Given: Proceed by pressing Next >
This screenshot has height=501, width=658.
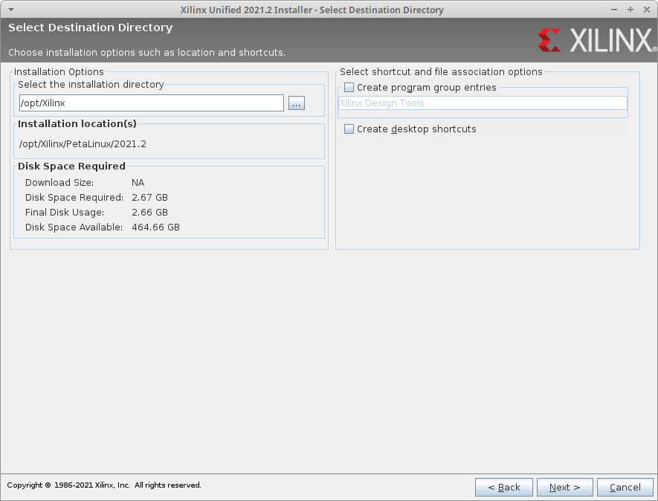Looking at the screenshot, I should point(564,488).
